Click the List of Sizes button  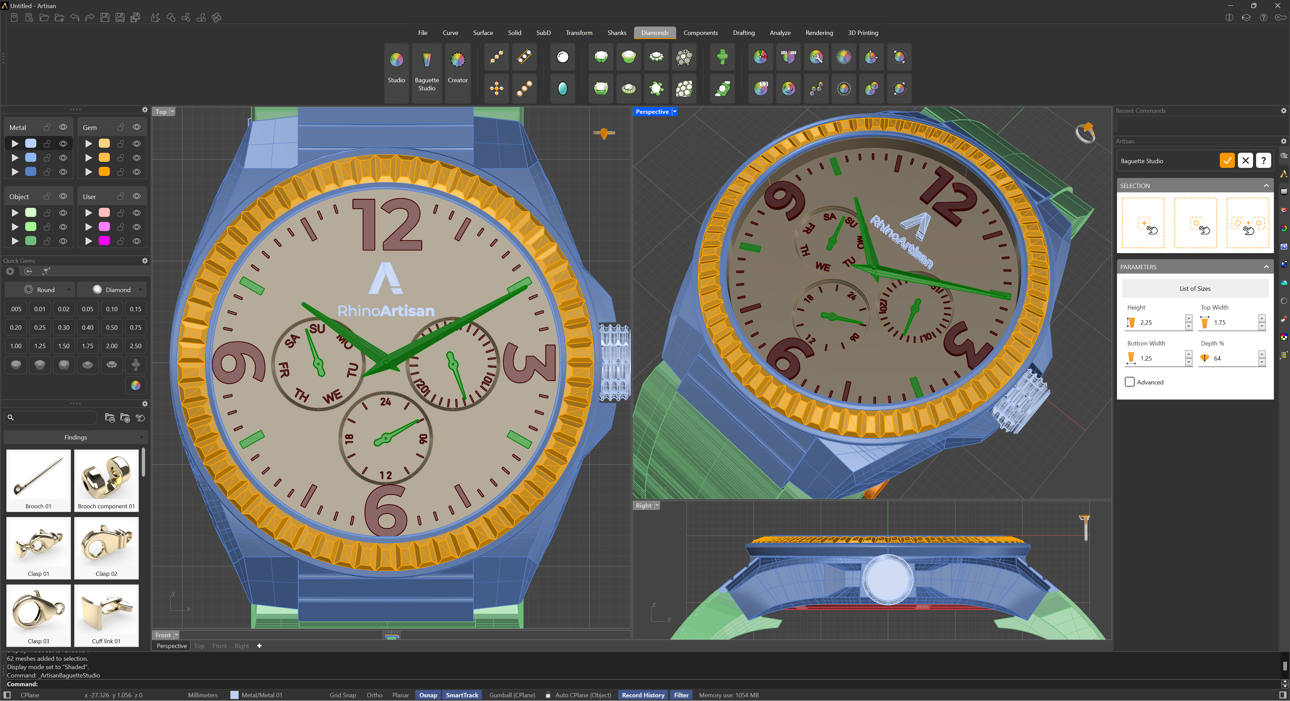tap(1194, 288)
